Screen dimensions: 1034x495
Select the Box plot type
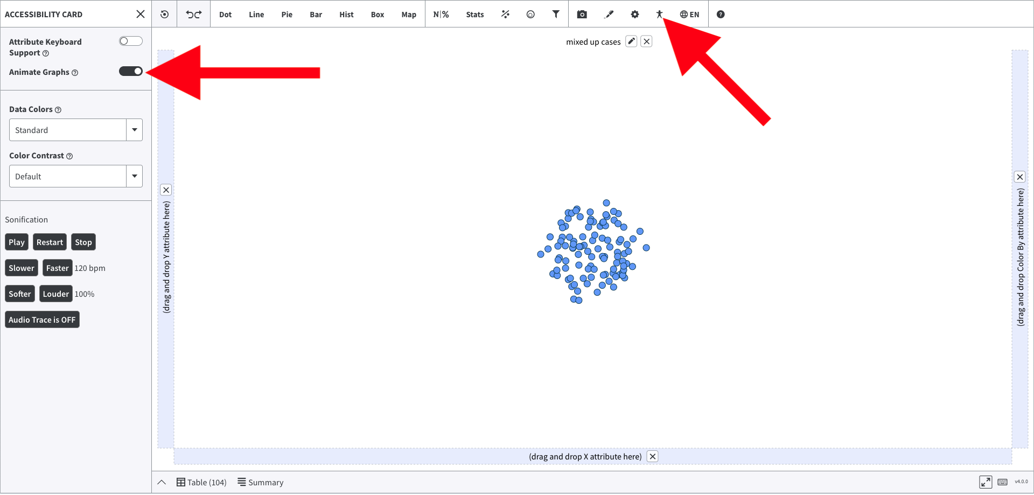coord(378,15)
